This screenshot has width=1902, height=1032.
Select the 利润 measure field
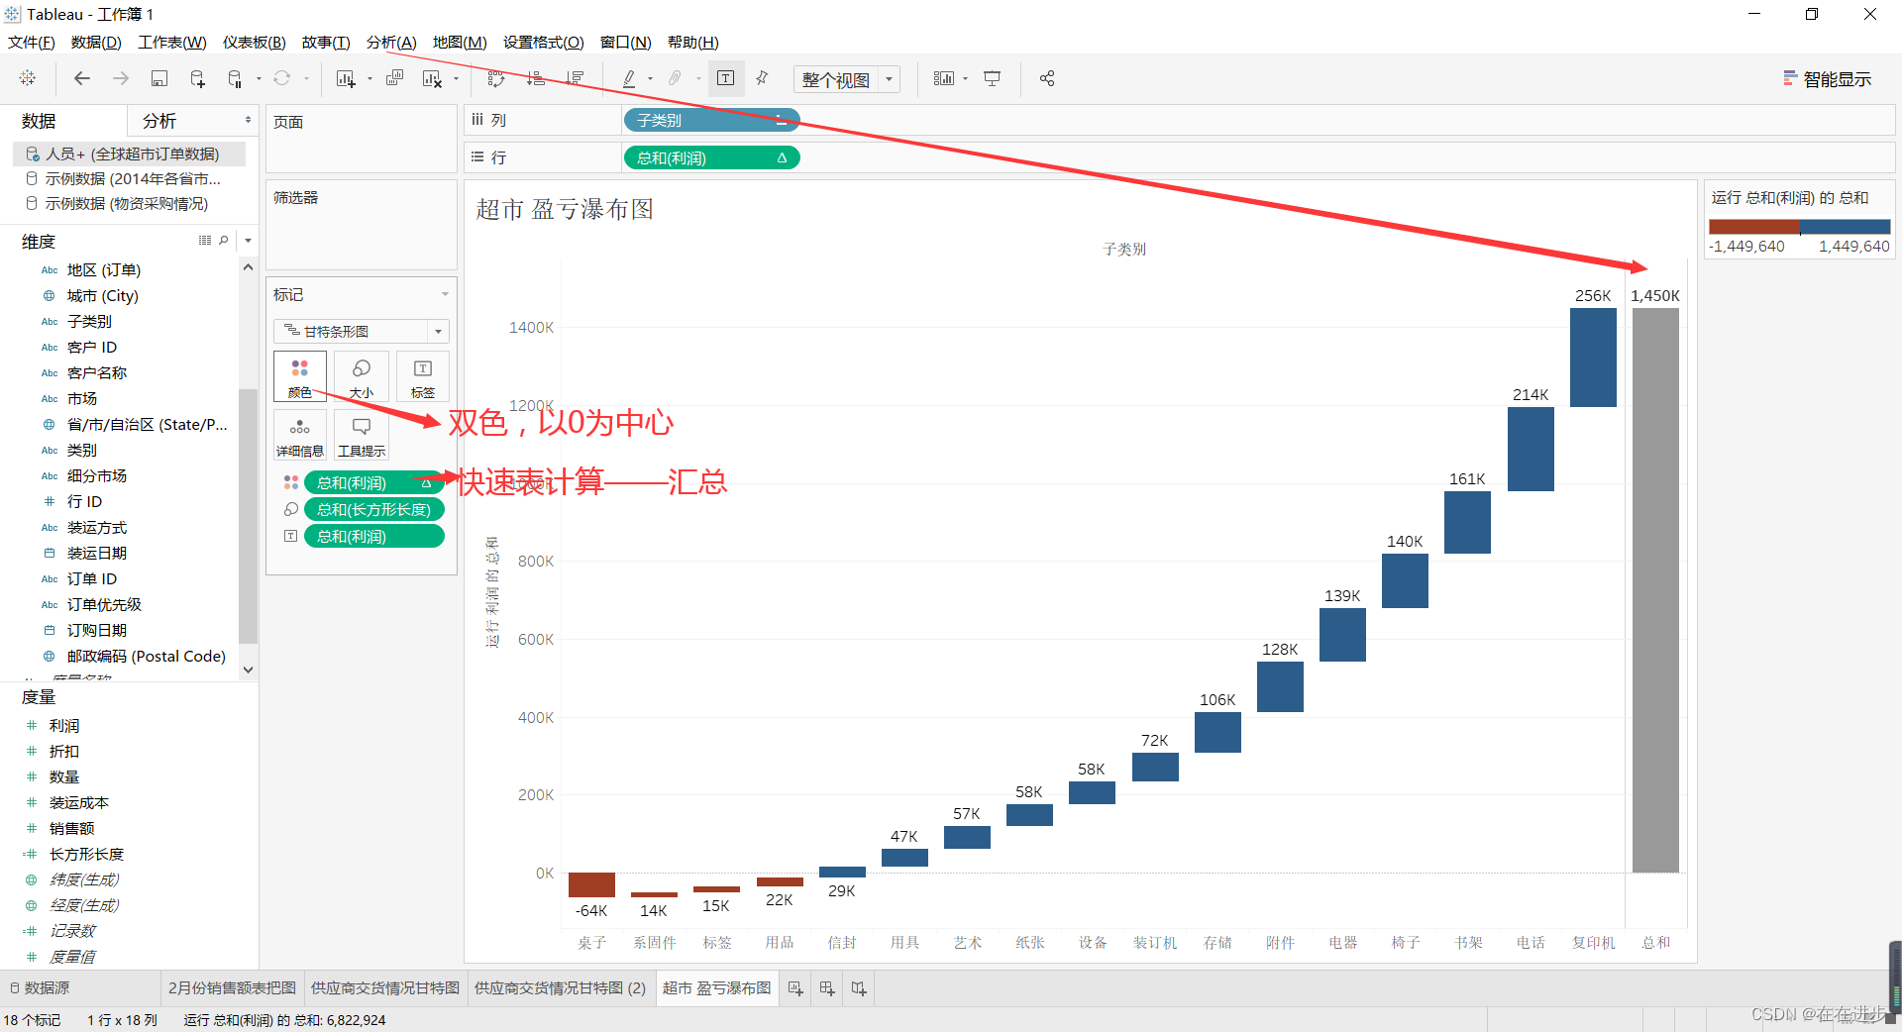(x=64, y=725)
